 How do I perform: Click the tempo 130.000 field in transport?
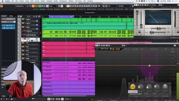tap(67, 99)
